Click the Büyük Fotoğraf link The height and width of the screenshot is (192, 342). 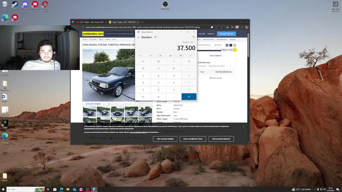(x=93, y=104)
